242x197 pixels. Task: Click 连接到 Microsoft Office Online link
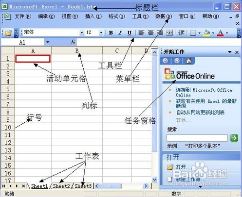tap(204, 92)
